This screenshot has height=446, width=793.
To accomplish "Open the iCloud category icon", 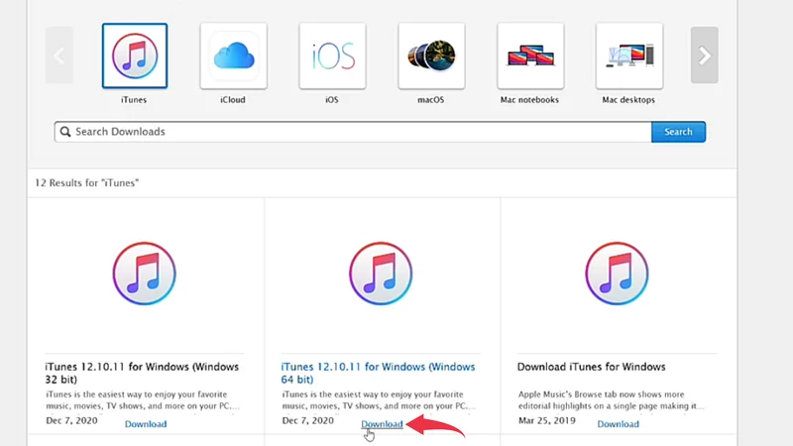I will point(233,56).
